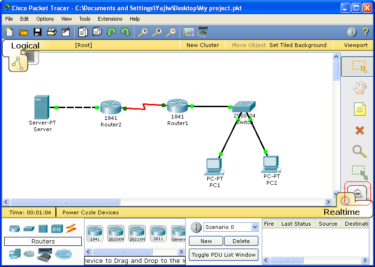Click the Copy icon in toolbar
This screenshot has height=267, width=375.
(83, 32)
